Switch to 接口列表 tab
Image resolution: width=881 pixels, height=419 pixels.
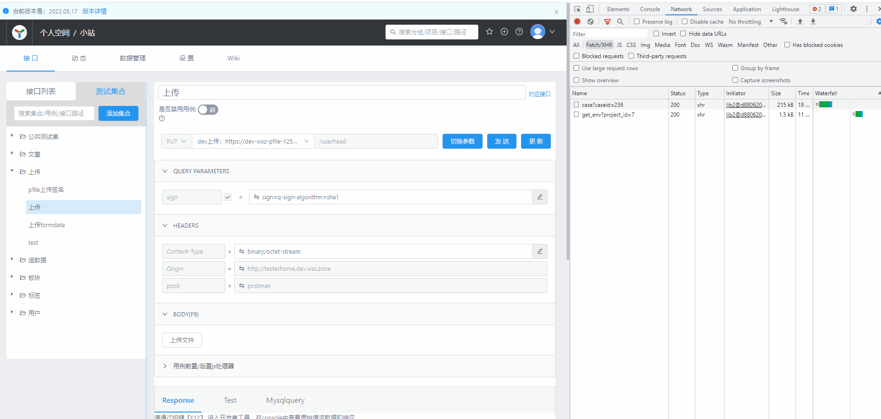click(x=41, y=92)
